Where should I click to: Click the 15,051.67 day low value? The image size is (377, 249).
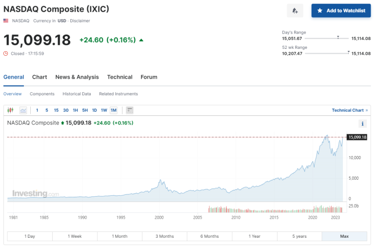click(292, 39)
